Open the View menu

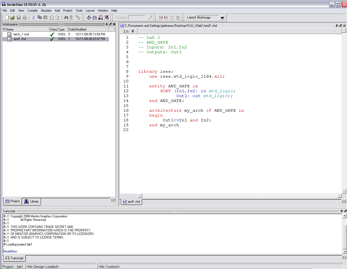[21, 11]
